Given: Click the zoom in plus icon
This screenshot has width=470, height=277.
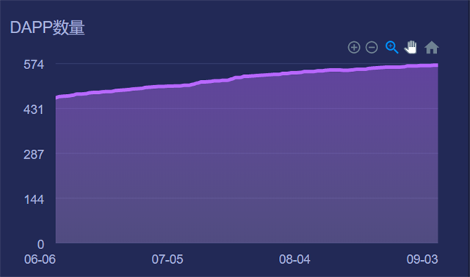Looking at the screenshot, I should click(x=354, y=47).
